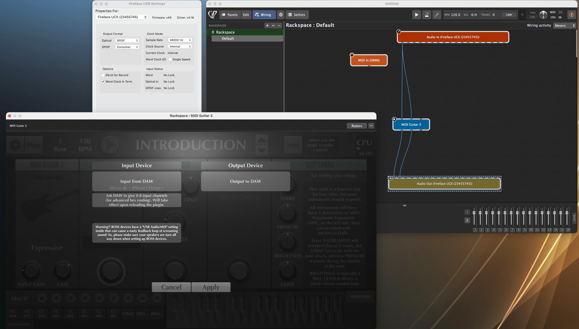Add a new rackspace with plus button
The image size is (579, 329).
click(x=267, y=26)
